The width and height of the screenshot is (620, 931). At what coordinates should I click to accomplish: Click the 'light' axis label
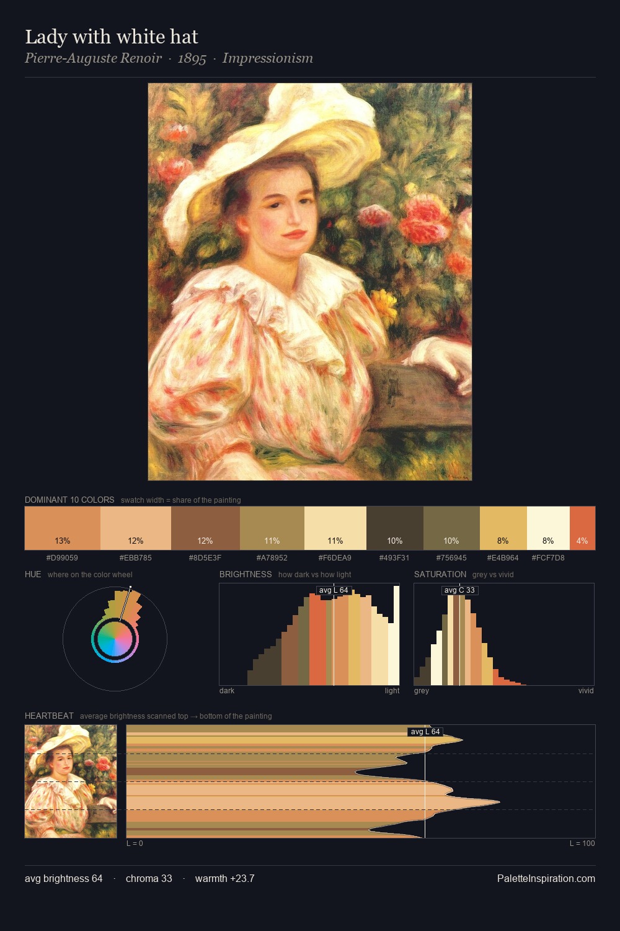(392, 691)
